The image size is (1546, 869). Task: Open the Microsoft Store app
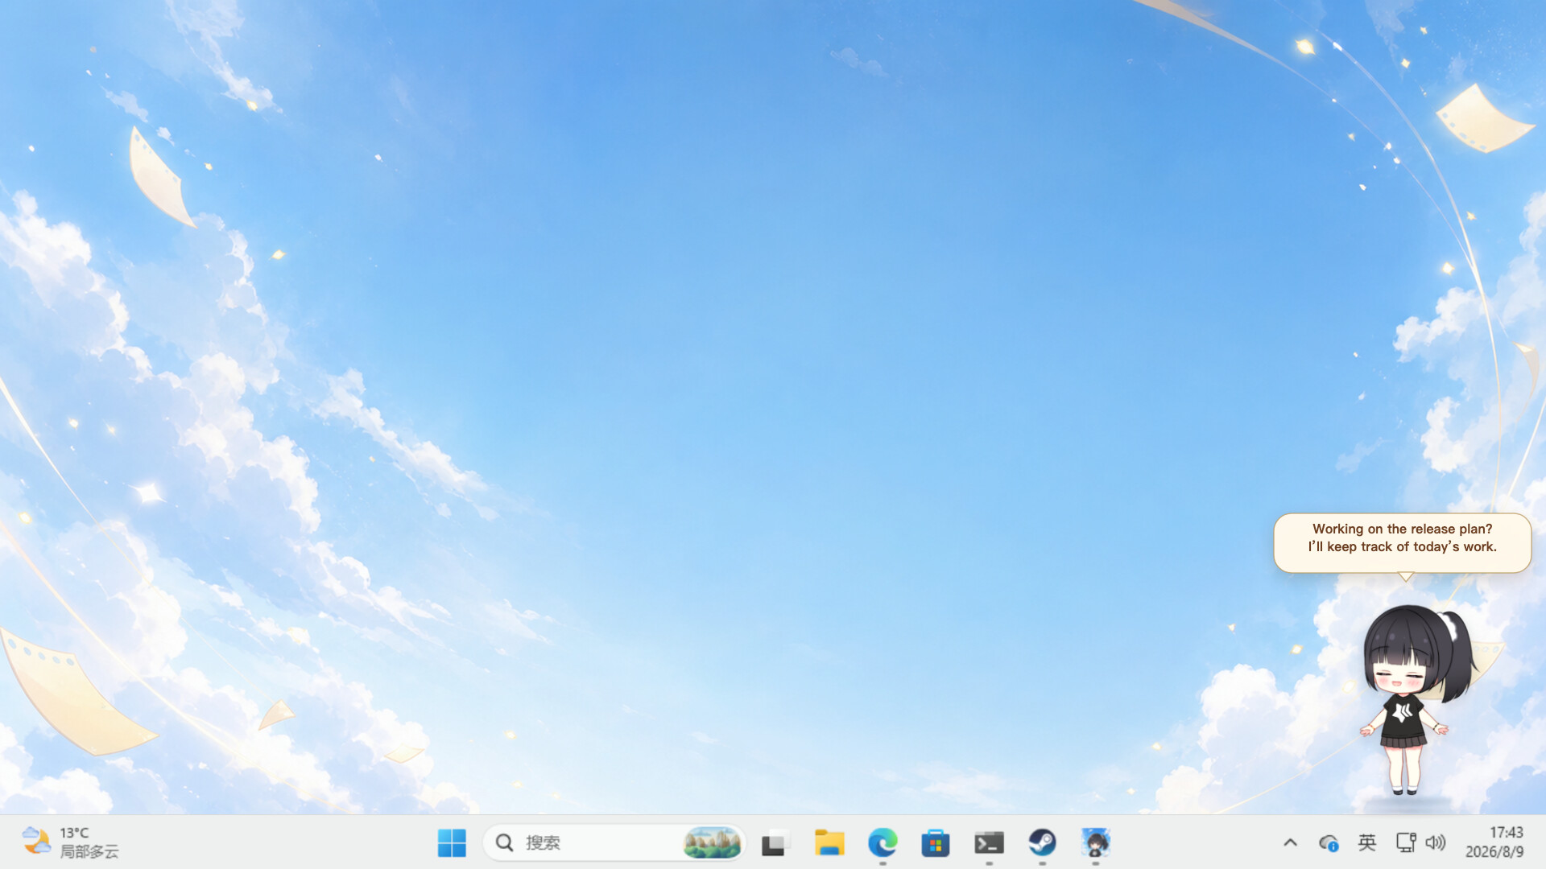click(936, 842)
